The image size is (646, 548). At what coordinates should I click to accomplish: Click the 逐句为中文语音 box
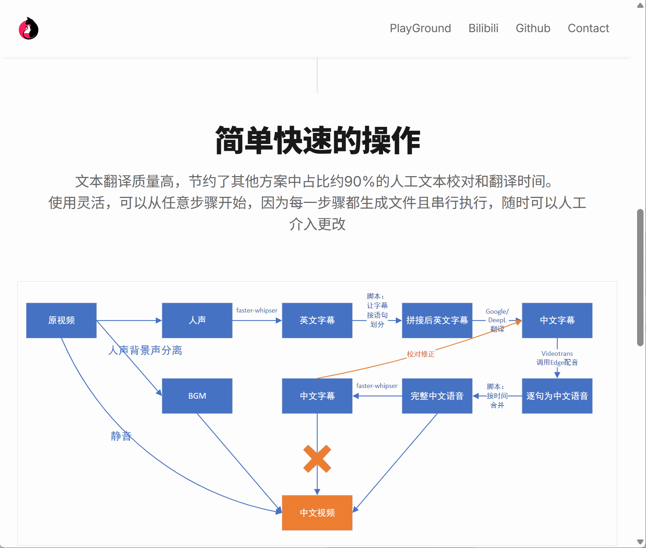[557, 396]
